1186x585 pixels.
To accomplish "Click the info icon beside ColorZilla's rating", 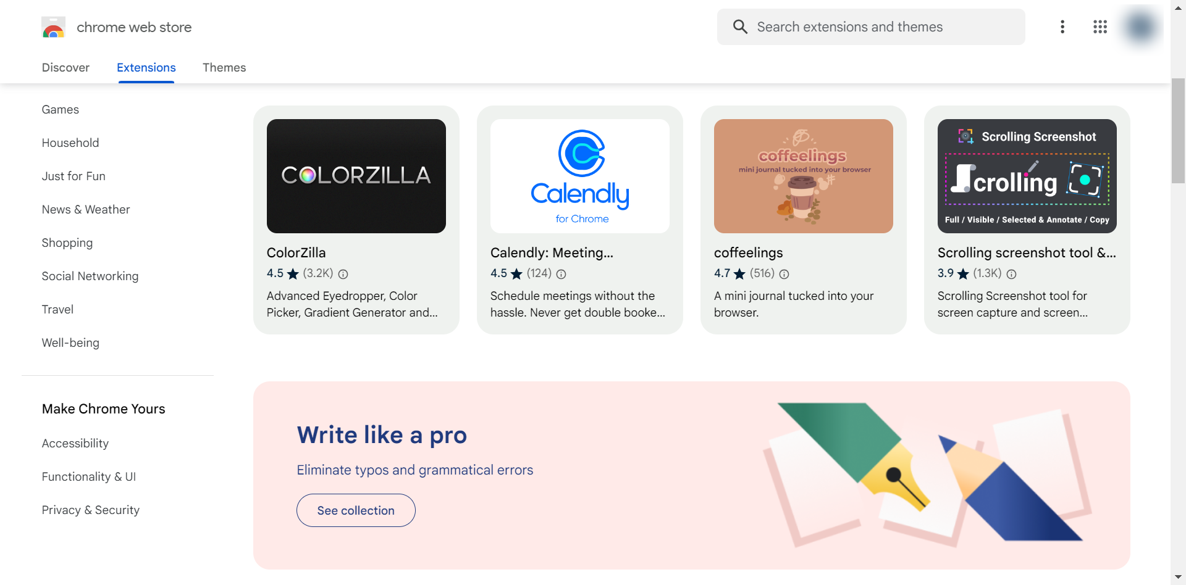I will 343,275.
